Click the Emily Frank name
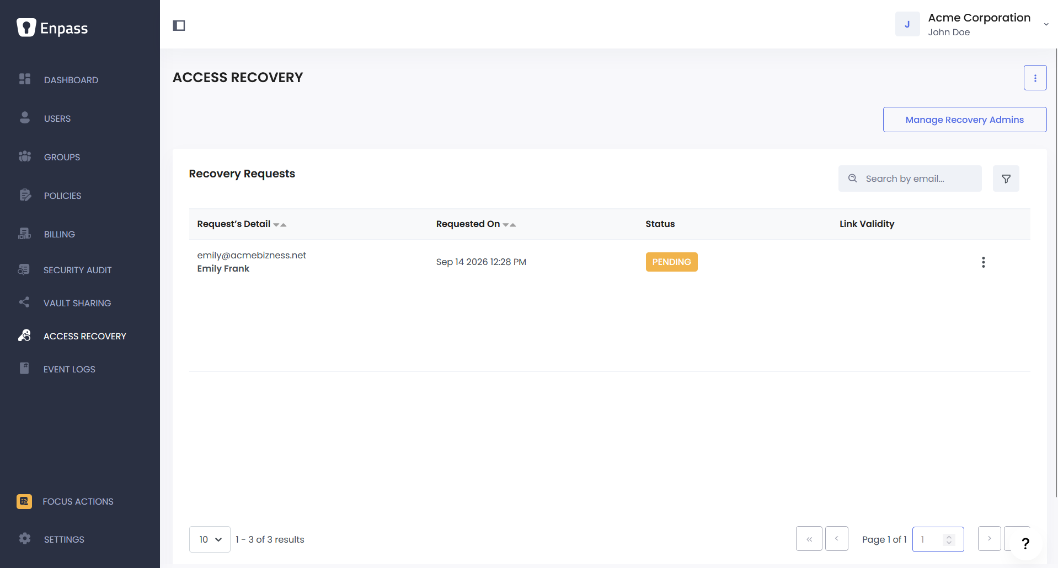Screen dimensions: 1058x568 click(223, 268)
